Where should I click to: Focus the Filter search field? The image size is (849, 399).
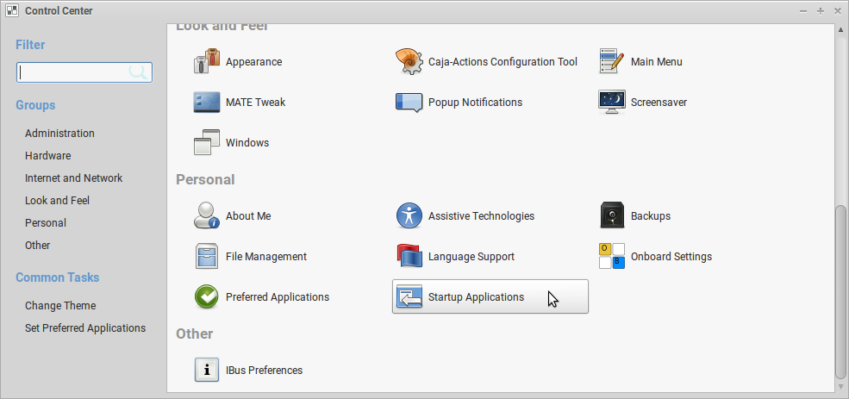pos(73,72)
